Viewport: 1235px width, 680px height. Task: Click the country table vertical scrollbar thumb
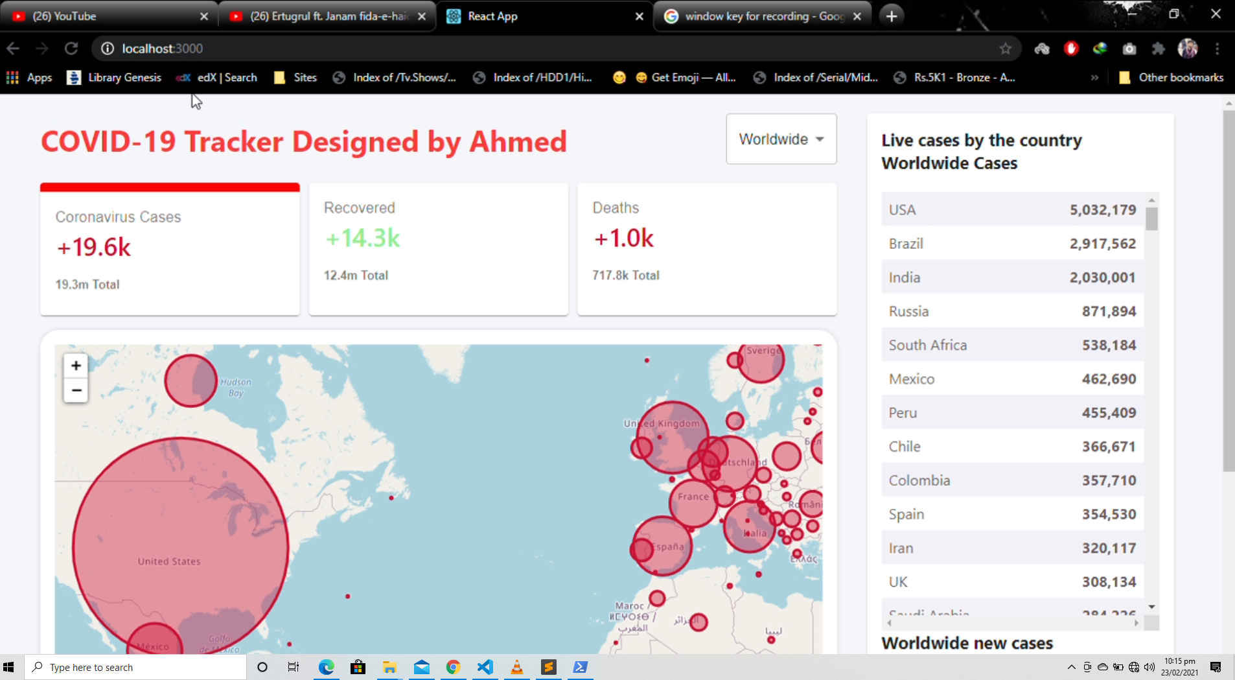coord(1151,218)
